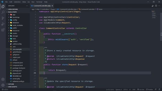Expand the database folder
The image size is (162, 91).
[16, 22]
